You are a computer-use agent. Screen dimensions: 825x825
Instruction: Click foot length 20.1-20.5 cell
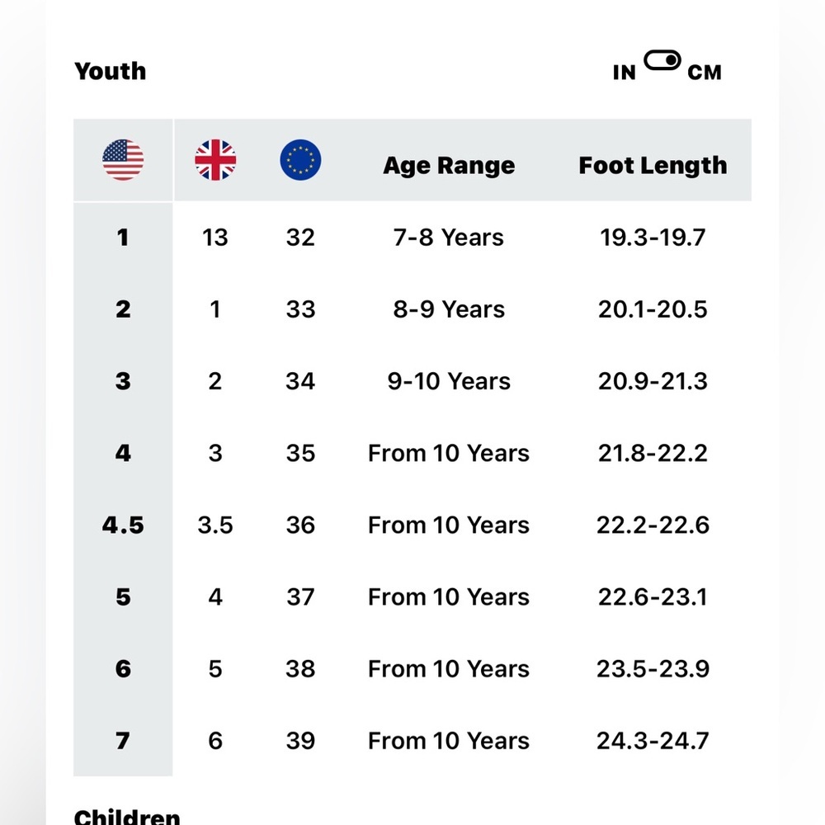click(653, 309)
